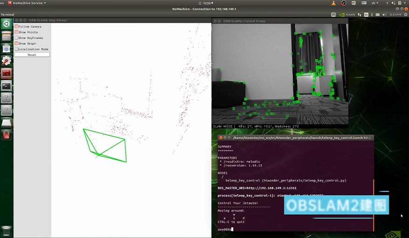
Task: Open the zh input language dropdown
Action: click(375, 3)
